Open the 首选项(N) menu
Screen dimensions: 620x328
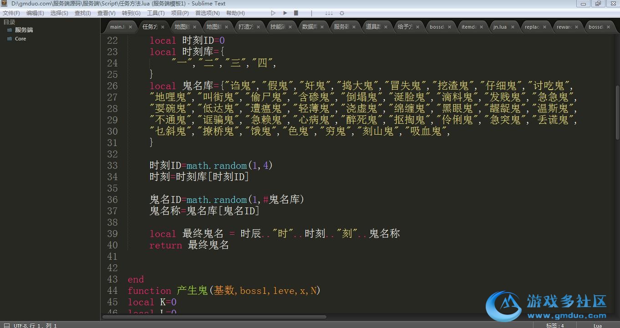207,13
